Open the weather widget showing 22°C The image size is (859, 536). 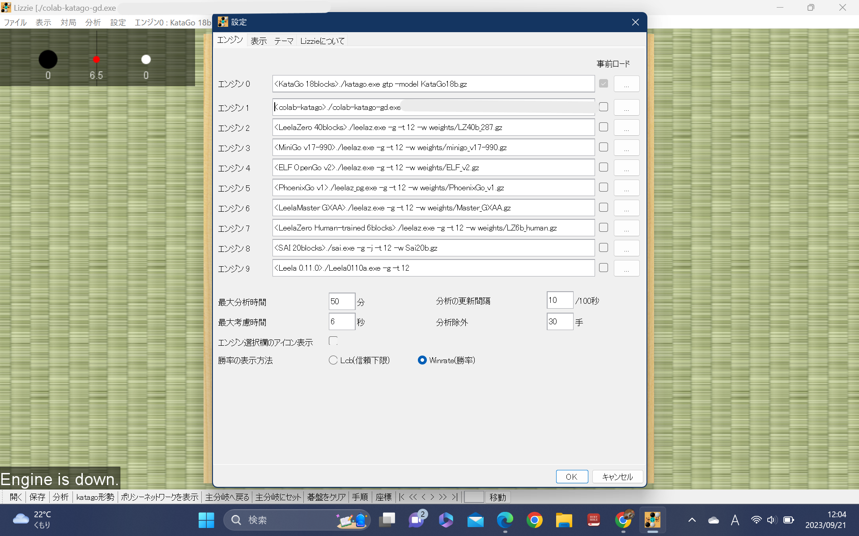pos(32,520)
